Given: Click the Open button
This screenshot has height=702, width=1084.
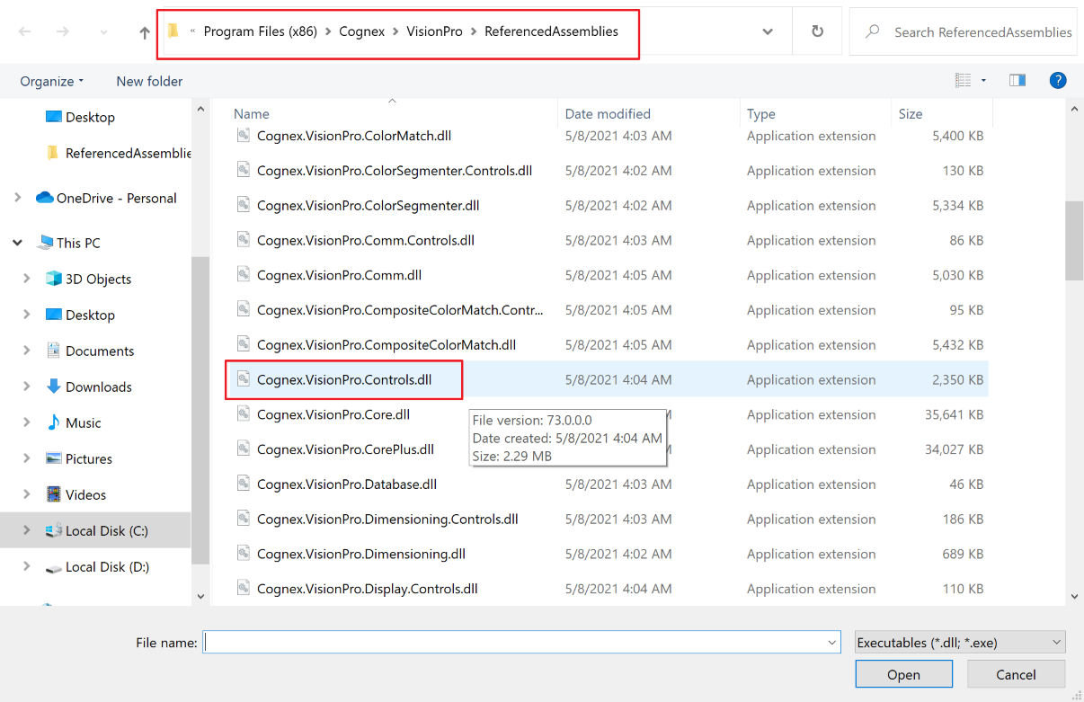Looking at the screenshot, I should [902, 673].
